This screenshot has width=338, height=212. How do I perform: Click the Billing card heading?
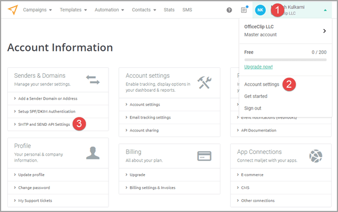pos(133,152)
